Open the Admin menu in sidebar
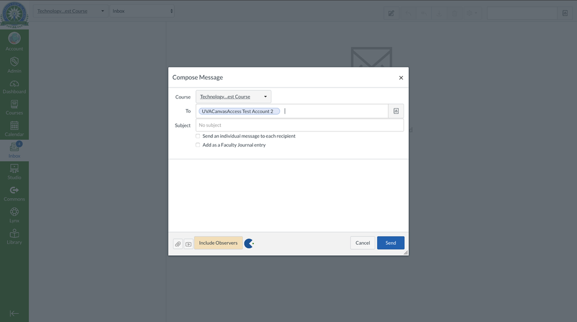577x322 pixels. point(14,65)
